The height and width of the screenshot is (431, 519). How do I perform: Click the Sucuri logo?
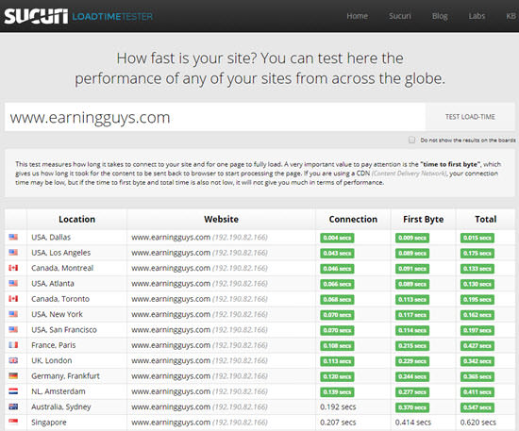[x=36, y=16]
